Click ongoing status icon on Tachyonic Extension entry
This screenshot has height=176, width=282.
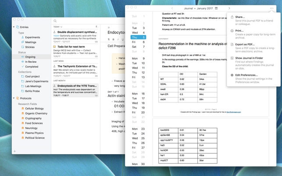96,76
